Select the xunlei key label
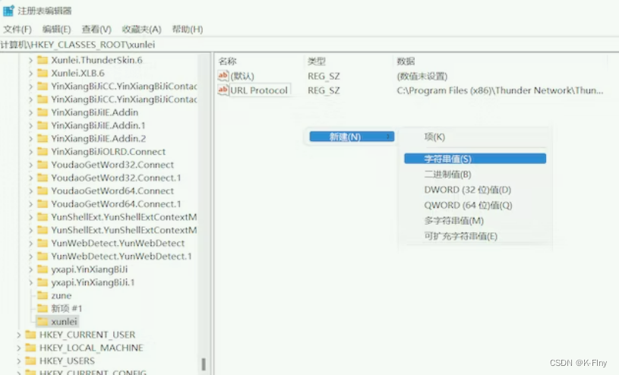Image resolution: width=619 pixels, height=375 pixels. 64,321
